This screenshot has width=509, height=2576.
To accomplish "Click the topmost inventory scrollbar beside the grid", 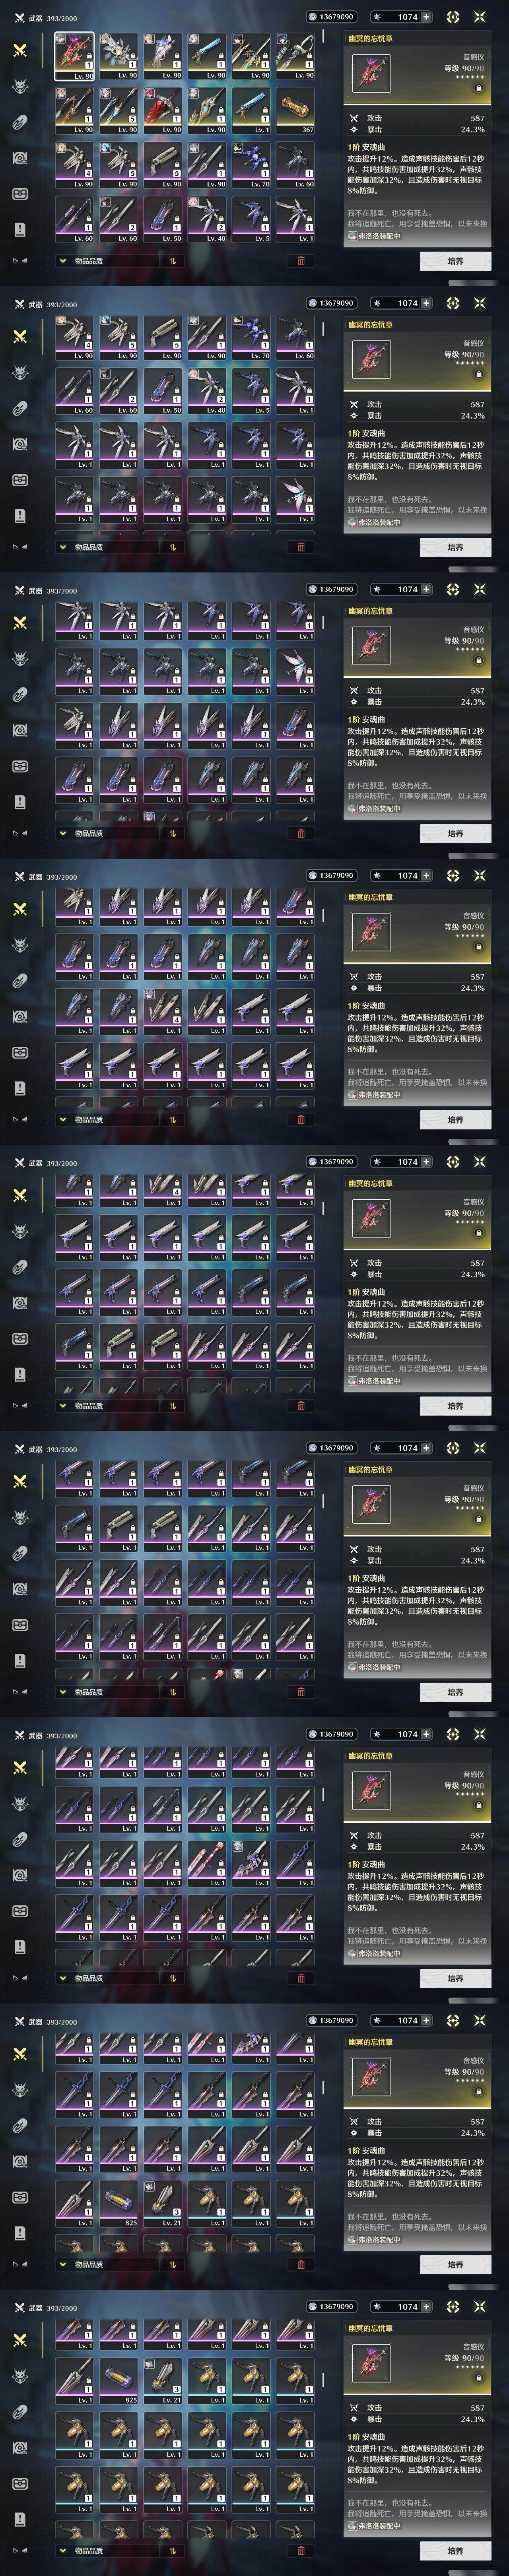I will point(323,37).
